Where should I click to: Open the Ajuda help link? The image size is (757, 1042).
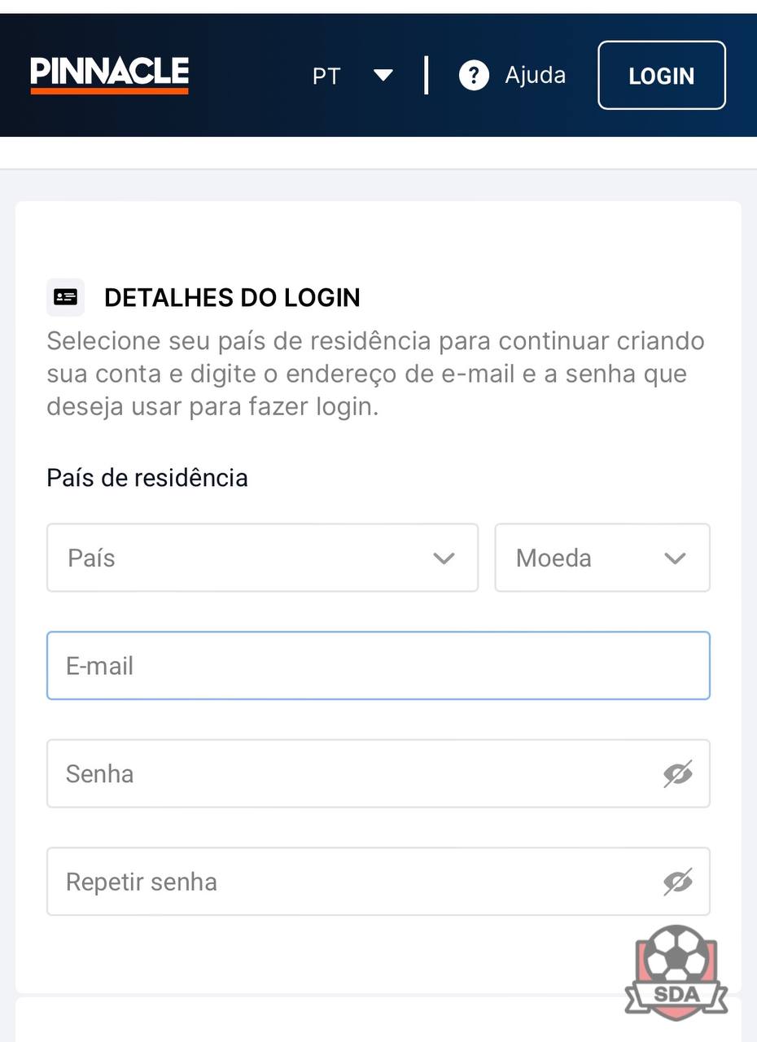pyautogui.click(x=535, y=75)
